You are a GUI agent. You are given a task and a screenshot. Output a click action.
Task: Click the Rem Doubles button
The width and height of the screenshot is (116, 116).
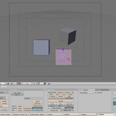pyautogui.click(x=61, y=98)
